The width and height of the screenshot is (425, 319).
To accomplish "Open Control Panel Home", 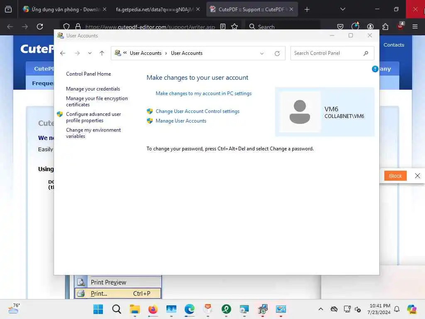I will pyautogui.click(x=88, y=74).
